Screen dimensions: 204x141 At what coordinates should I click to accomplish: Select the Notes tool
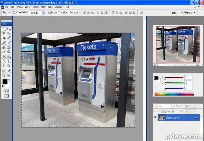[x=4, y=71]
